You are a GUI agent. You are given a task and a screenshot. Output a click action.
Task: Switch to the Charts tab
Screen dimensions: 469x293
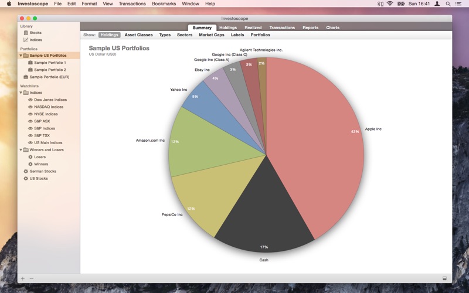[332, 28]
